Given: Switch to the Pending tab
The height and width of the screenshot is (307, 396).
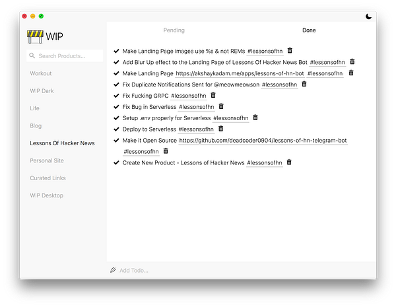Looking at the screenshot, I should [x=174, y=30].
